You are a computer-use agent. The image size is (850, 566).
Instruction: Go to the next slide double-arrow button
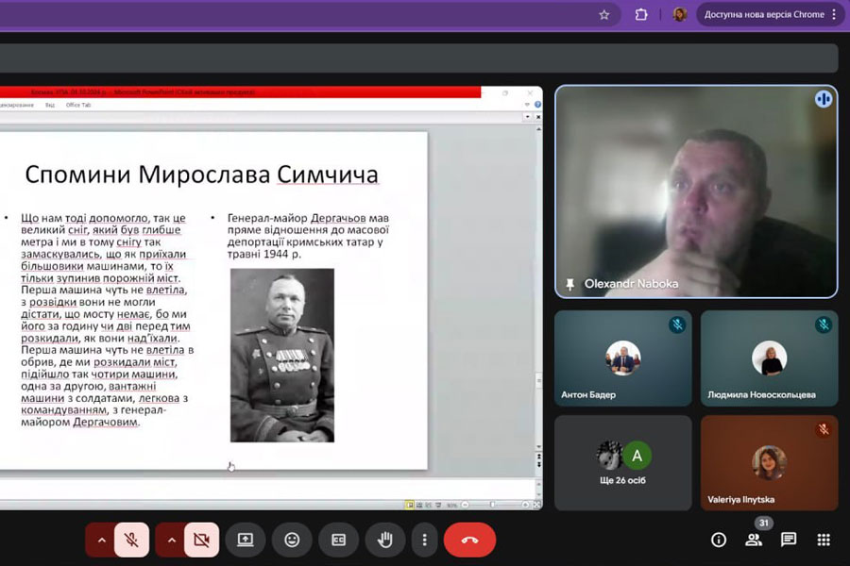click(538, 464)
